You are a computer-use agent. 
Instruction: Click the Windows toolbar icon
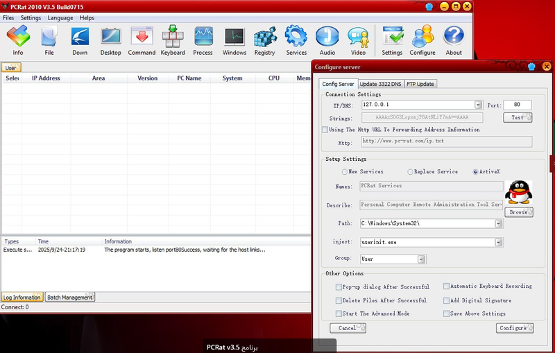pyautogui.click(x=234, y=40)
